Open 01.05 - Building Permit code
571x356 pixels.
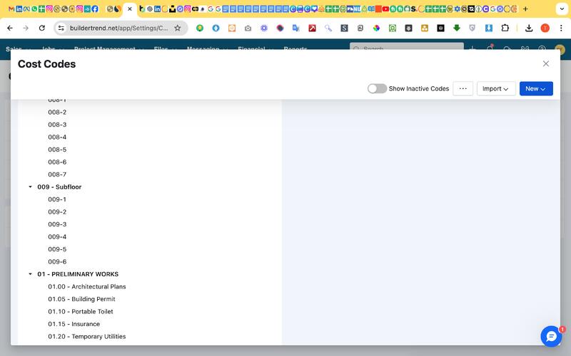point(81,299)
